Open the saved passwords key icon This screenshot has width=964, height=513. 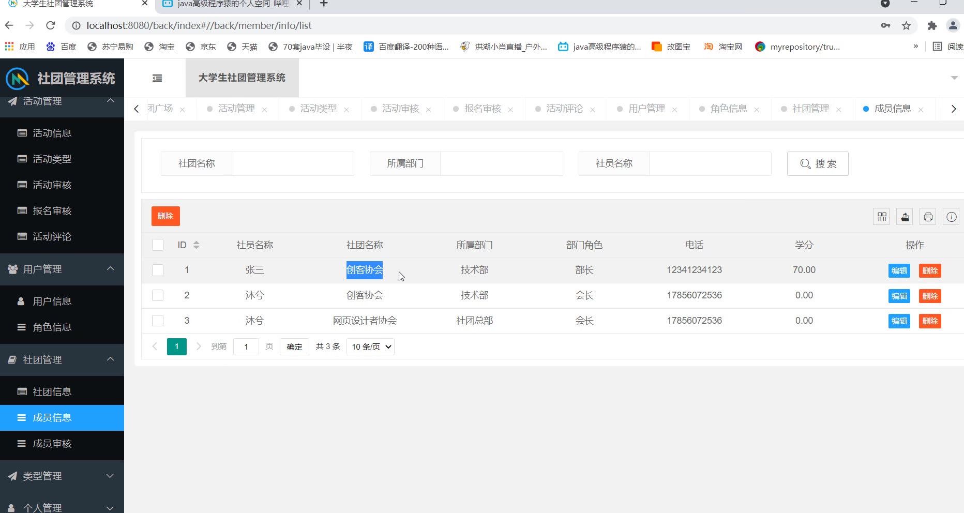tap(885, 25)
